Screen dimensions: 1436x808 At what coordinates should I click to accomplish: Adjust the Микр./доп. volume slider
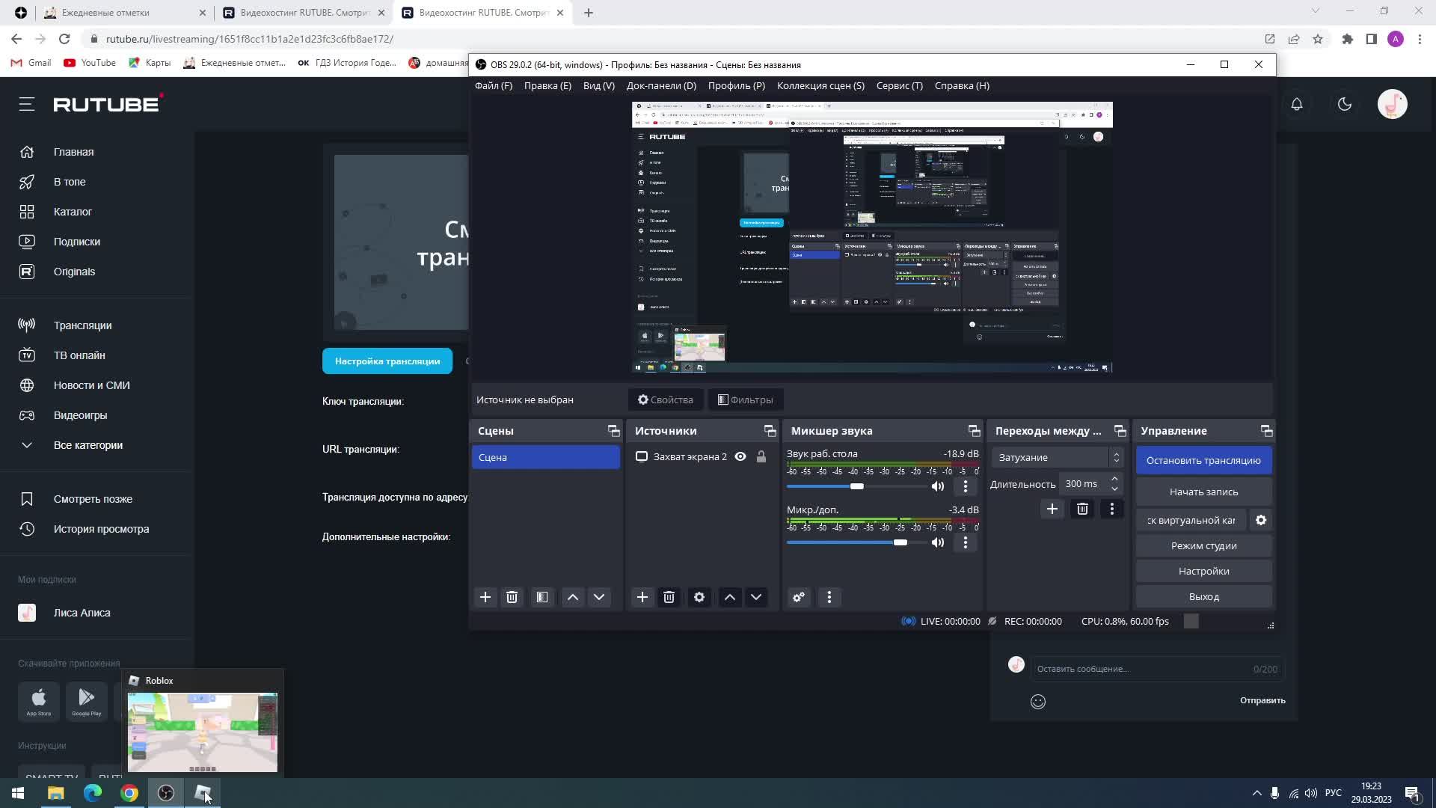click(900, 542)
